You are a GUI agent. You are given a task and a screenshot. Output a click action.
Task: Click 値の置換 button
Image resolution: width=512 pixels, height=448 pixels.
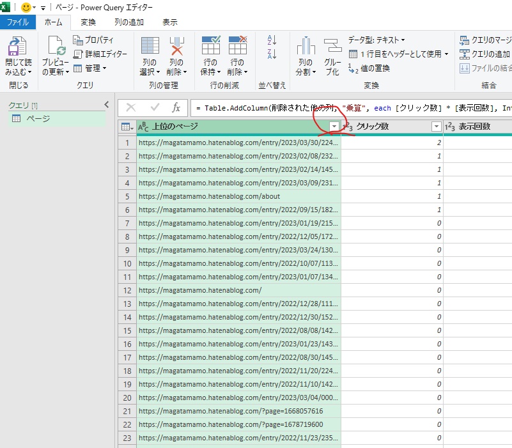[369, 68]
